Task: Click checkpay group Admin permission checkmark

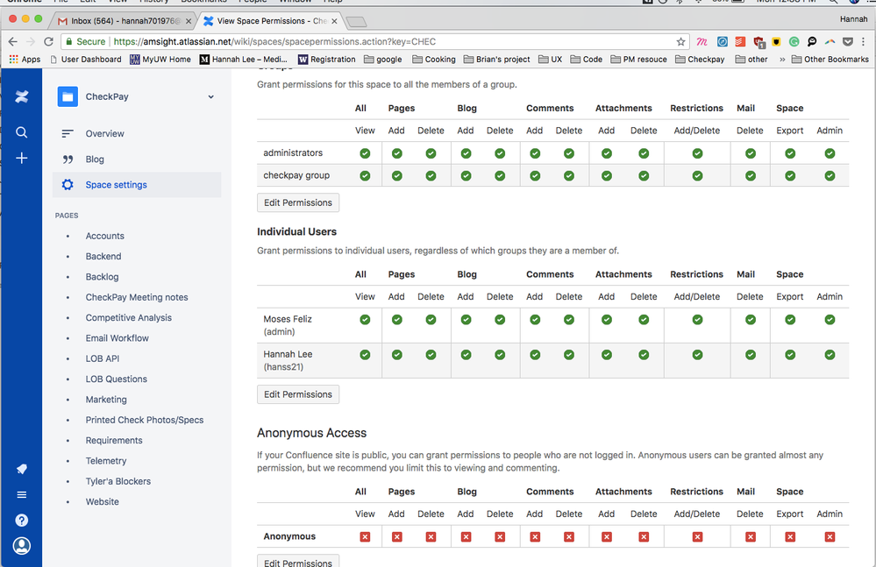Action: coord(830,176)
